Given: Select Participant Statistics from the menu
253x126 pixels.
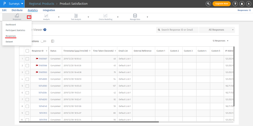Looking at the screenshot, I should click(15, 30).
